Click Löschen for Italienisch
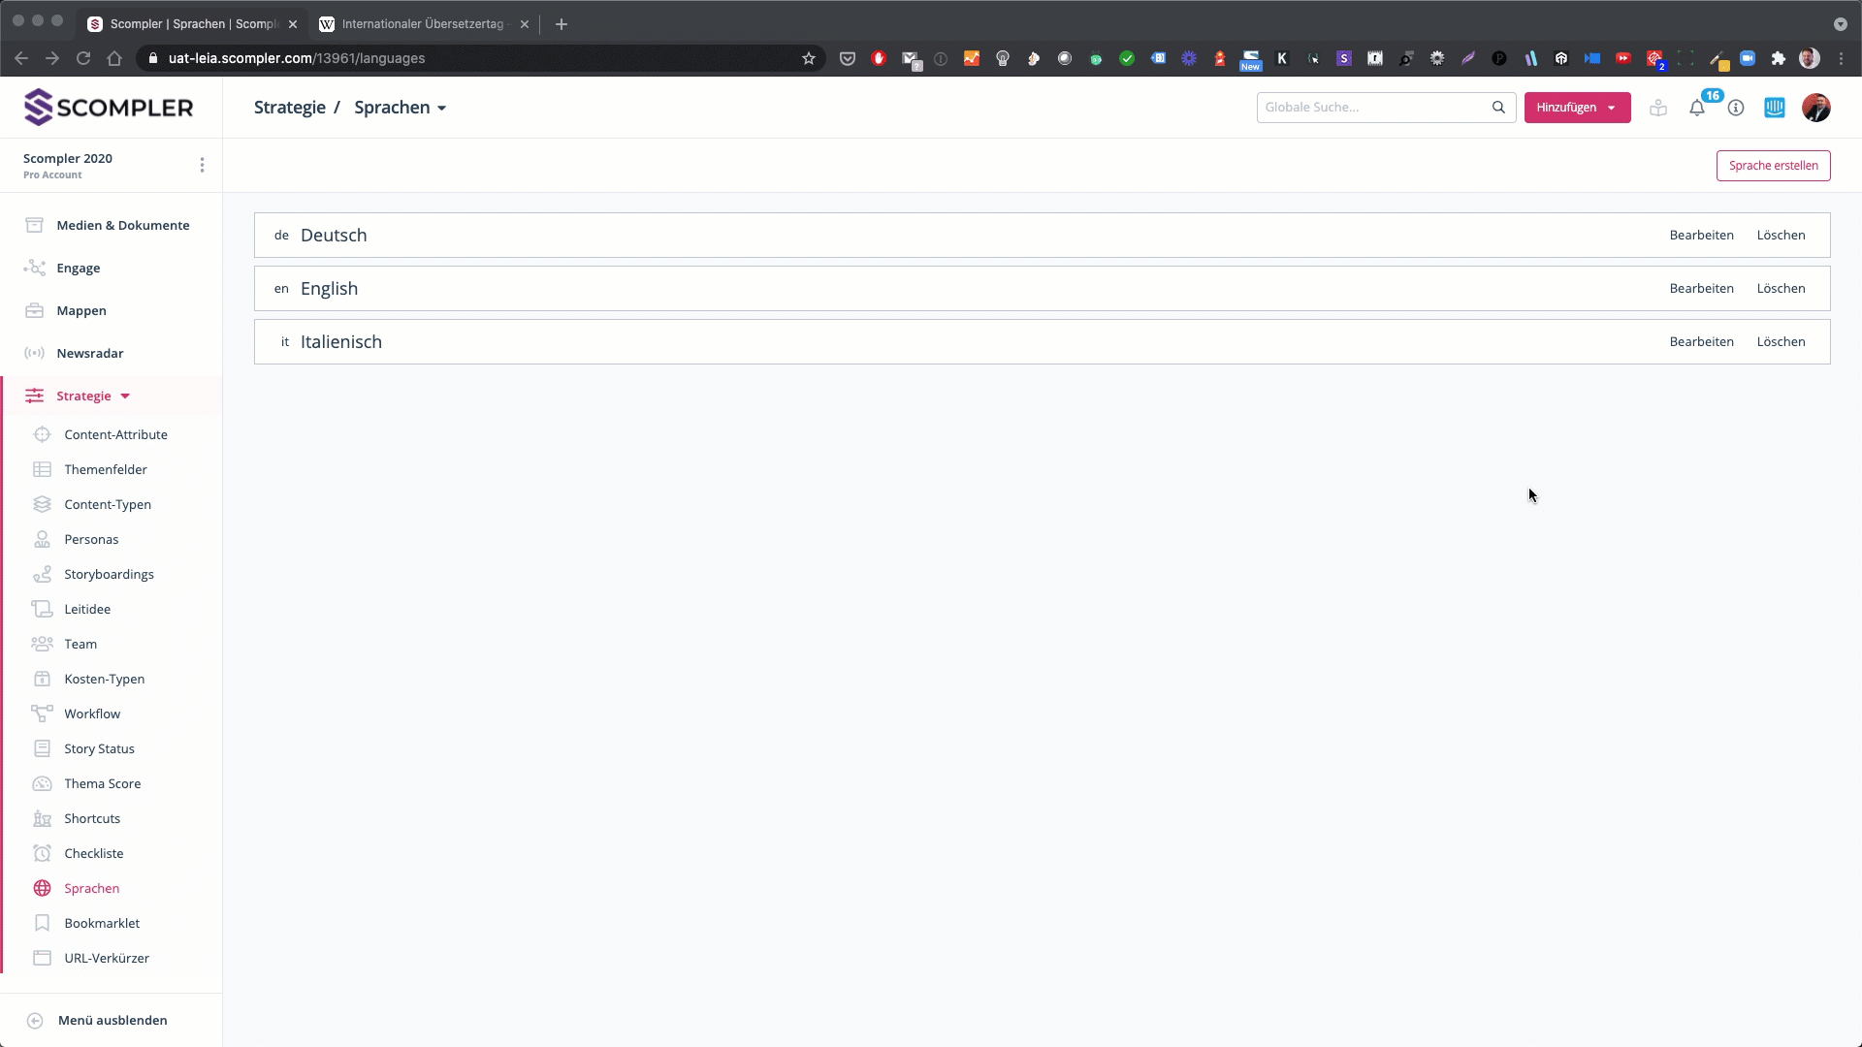Viewport: 1862px width, 1047px height. [x=1781, y=342]
